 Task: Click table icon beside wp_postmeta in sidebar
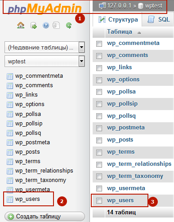10,143
